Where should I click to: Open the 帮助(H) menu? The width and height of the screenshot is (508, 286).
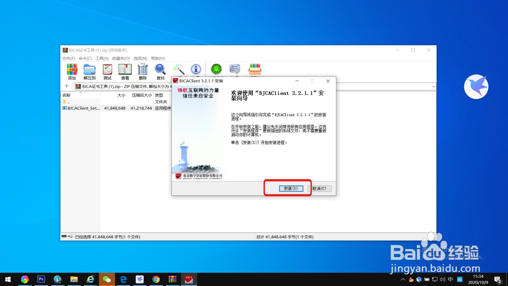(x=158, y=58)
